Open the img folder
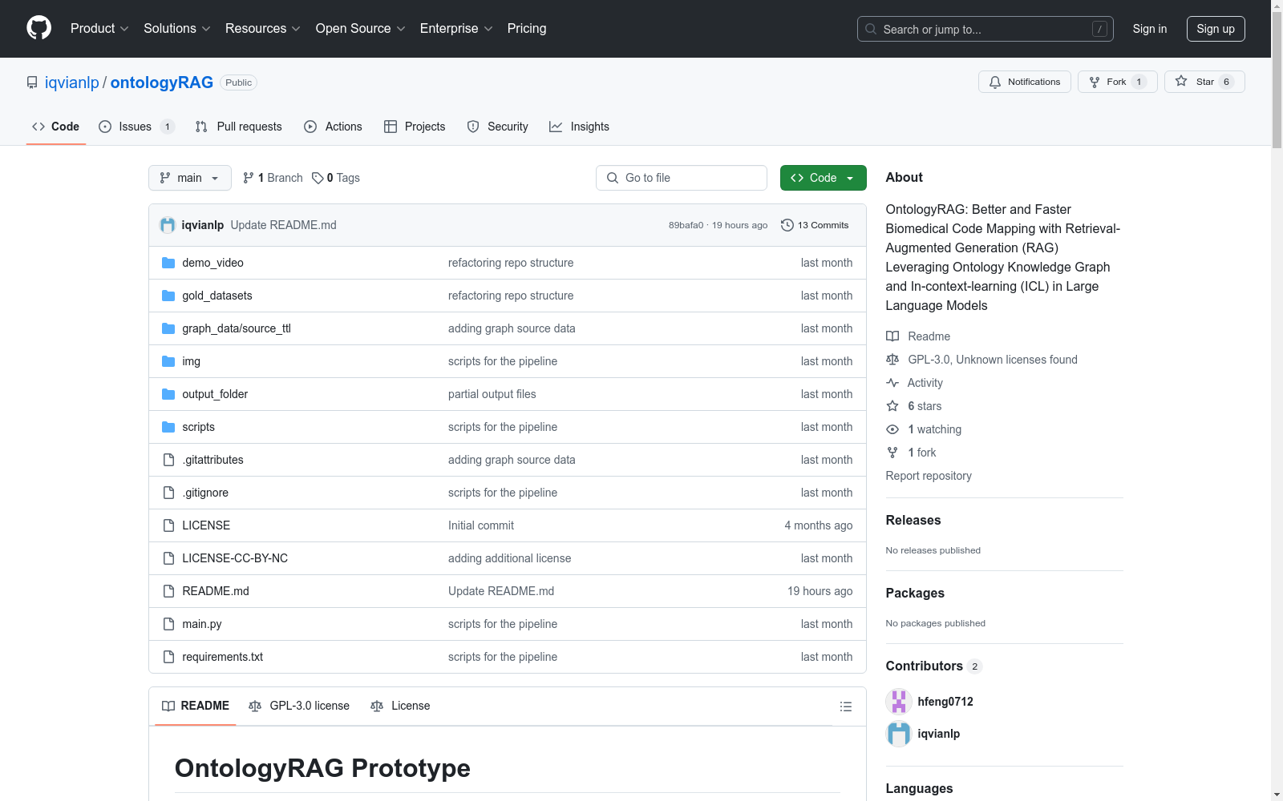Screen dimensions: 1283x801 (191, 361)
